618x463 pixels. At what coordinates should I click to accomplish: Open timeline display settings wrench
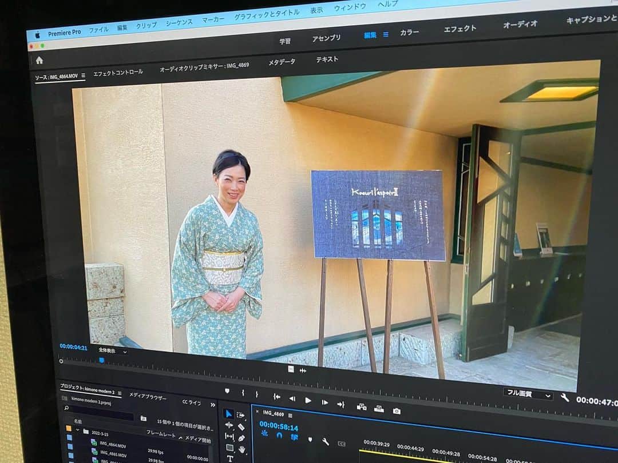(x=325, y=442)
